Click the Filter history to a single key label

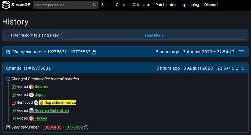click(x=35, y=35)
